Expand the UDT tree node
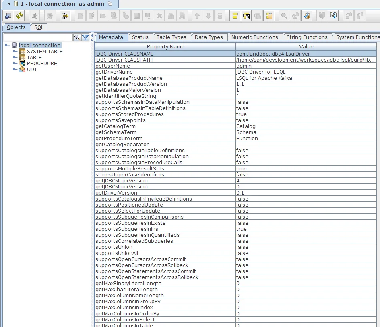 [15, 70]
